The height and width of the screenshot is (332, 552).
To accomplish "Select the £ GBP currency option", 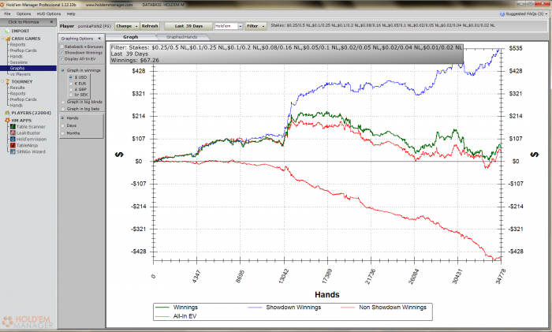I will pos(71,89).
